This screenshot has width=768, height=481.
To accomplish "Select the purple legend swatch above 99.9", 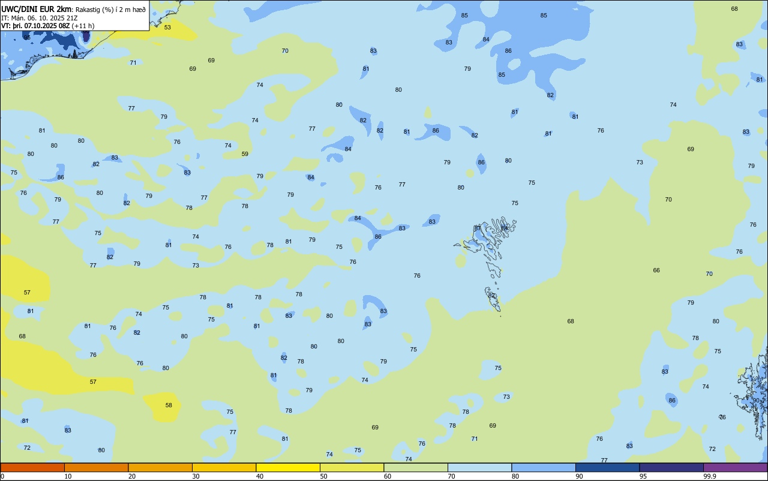I will tap(735, 467).
